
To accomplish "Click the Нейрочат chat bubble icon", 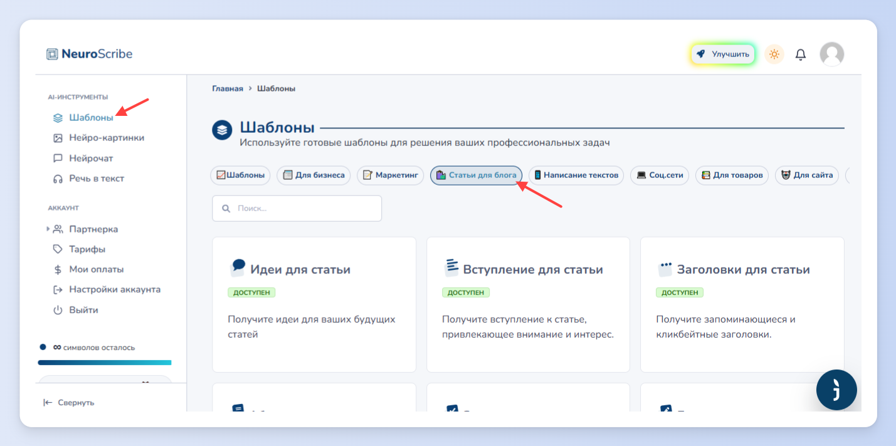I will [x=58, y=158].
